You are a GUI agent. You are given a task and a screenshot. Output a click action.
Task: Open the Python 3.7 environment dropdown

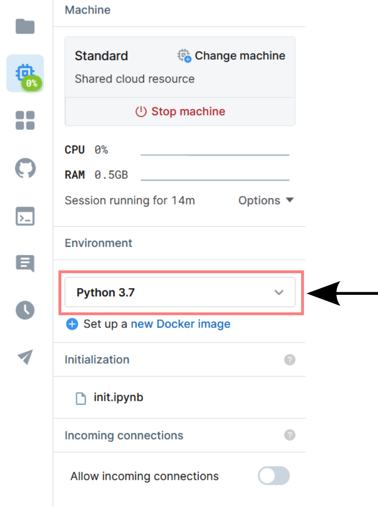(x=180, y=292)
